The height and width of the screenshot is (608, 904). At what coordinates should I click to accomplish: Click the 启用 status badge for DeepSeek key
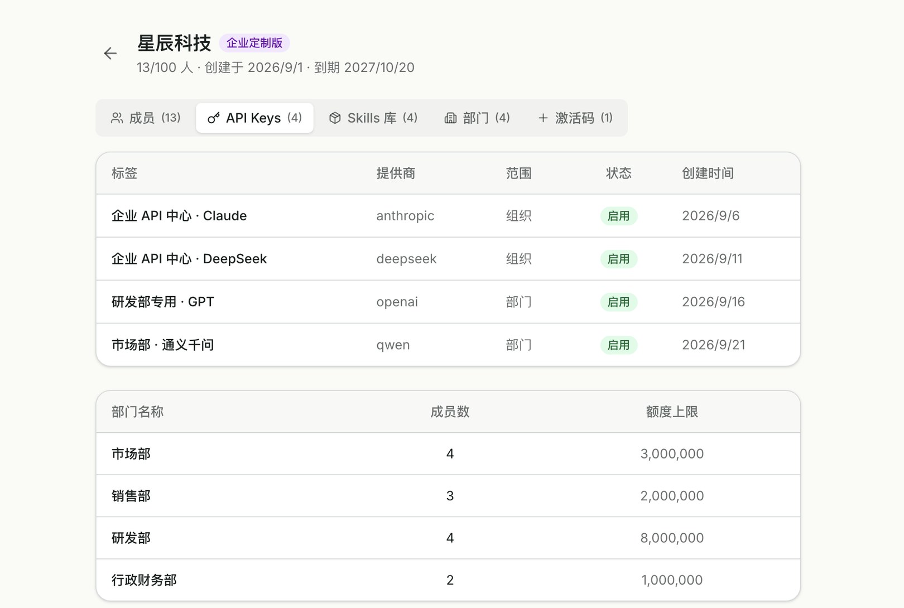(x=619, y=259)
